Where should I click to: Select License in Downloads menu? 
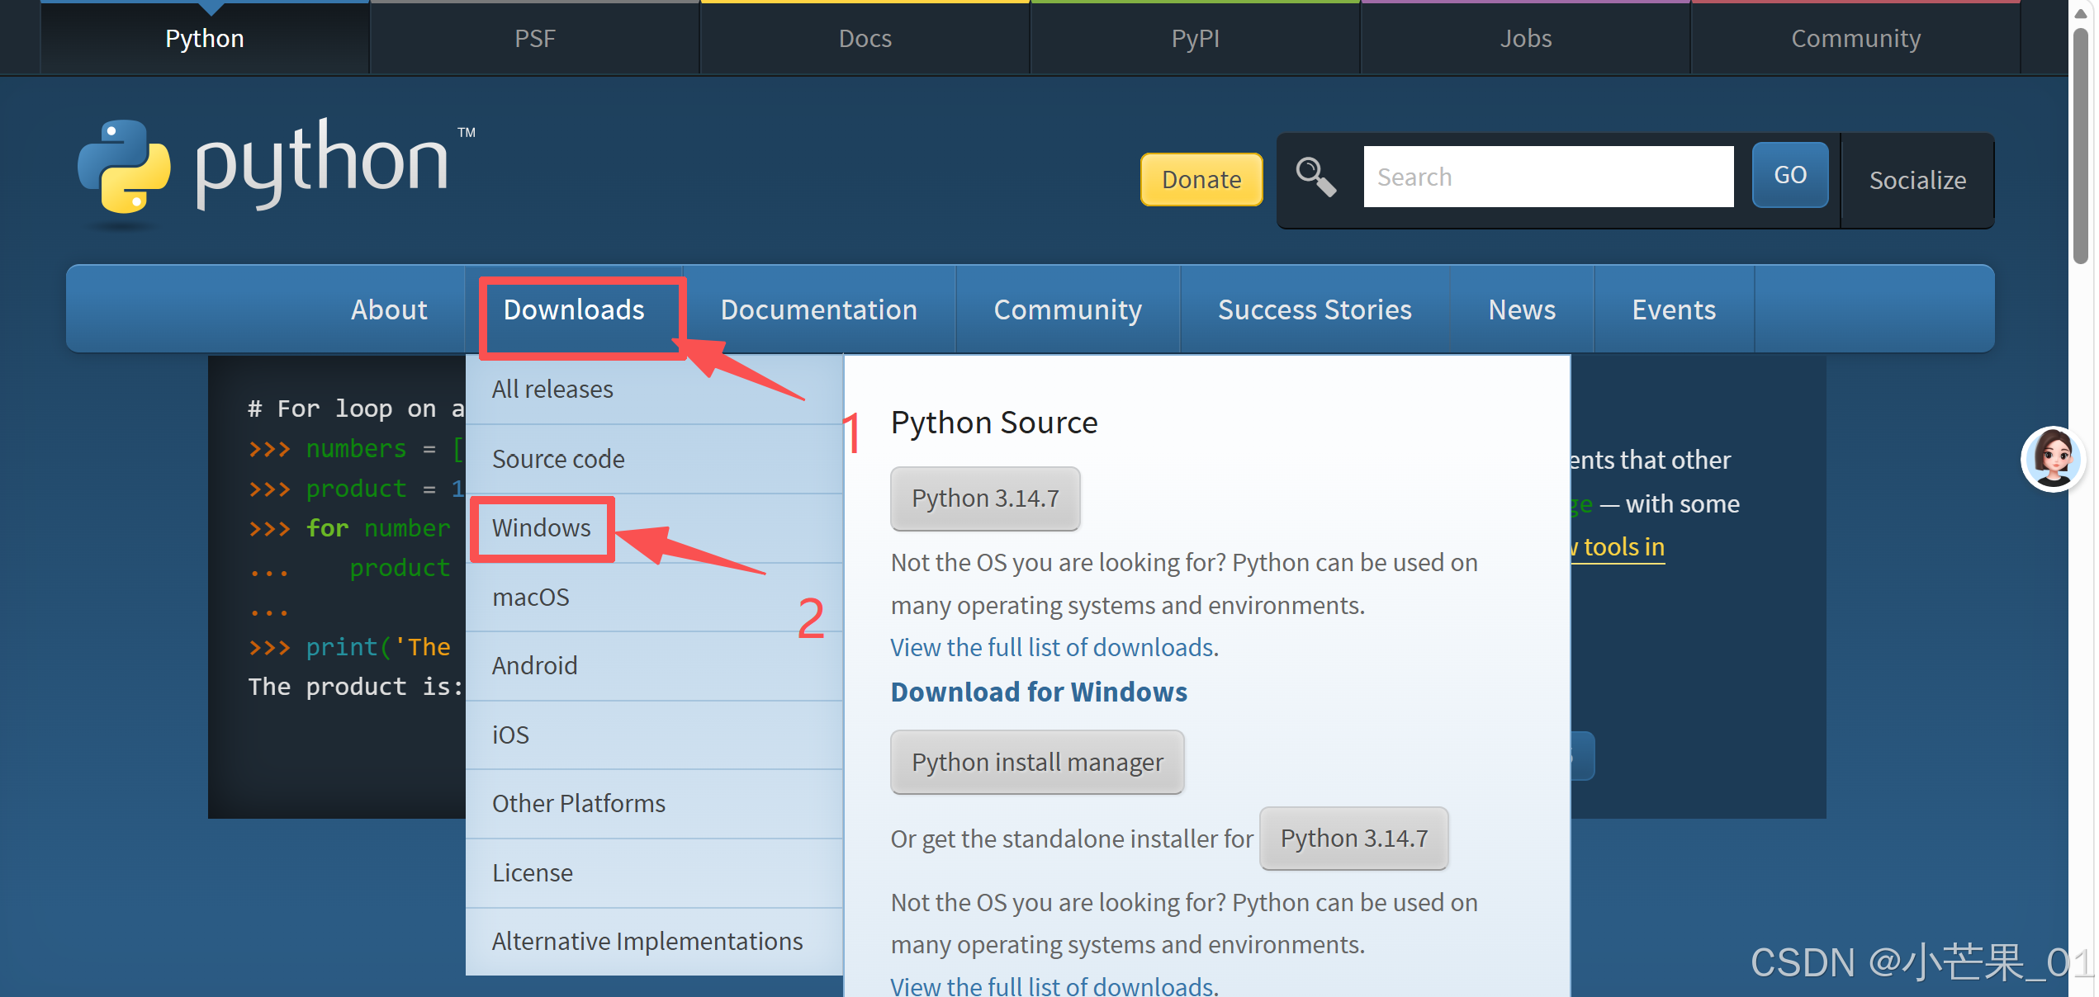(654, 873)
